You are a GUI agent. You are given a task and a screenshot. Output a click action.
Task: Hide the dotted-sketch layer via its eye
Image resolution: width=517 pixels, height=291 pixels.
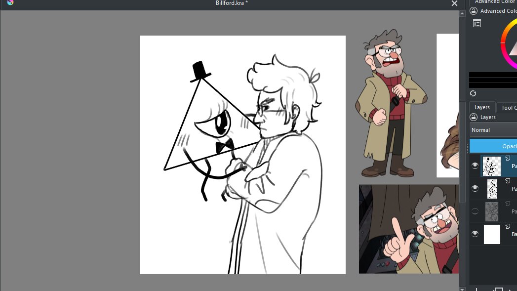[475, 188]
